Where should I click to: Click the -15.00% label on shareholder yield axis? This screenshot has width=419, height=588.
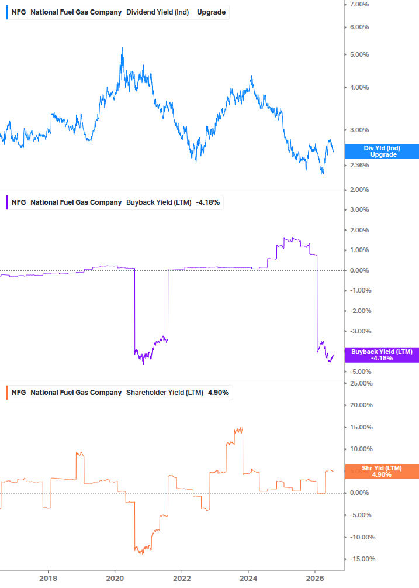[362, 559]
